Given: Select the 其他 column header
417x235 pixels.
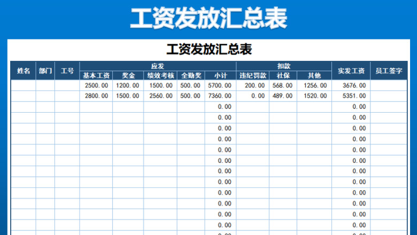Looking at the screenshot, I should click(x=314, y=75).
